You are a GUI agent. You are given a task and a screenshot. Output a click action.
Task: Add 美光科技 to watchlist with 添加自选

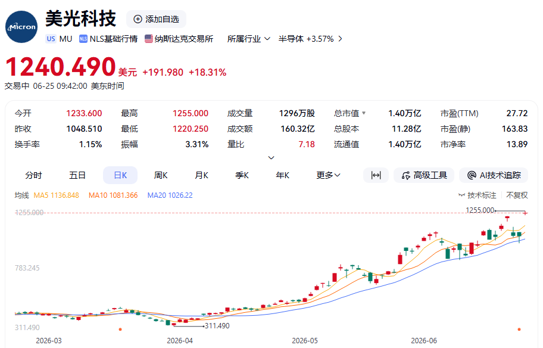tap(156, 19)
